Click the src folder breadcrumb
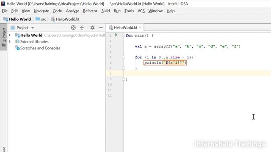The height and width of the screenshot is (152, 271). tap(41, 19)
